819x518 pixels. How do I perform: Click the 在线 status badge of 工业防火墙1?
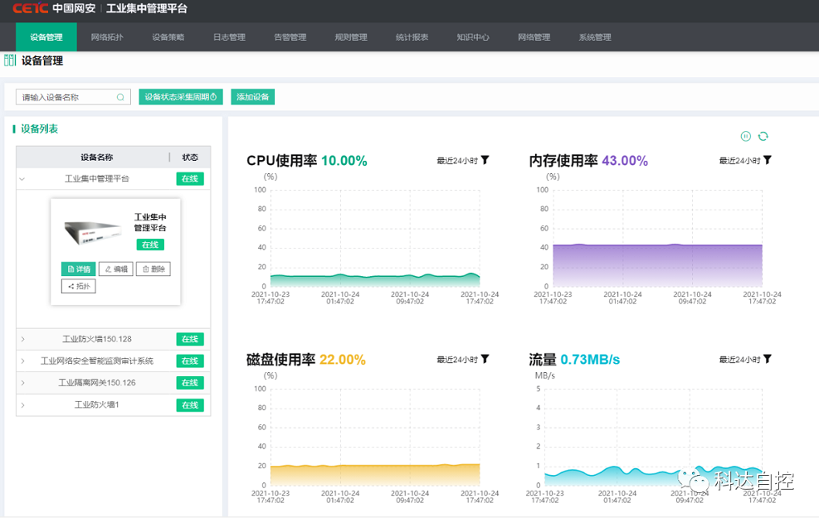pyautogui.click(x=190, y=405)
